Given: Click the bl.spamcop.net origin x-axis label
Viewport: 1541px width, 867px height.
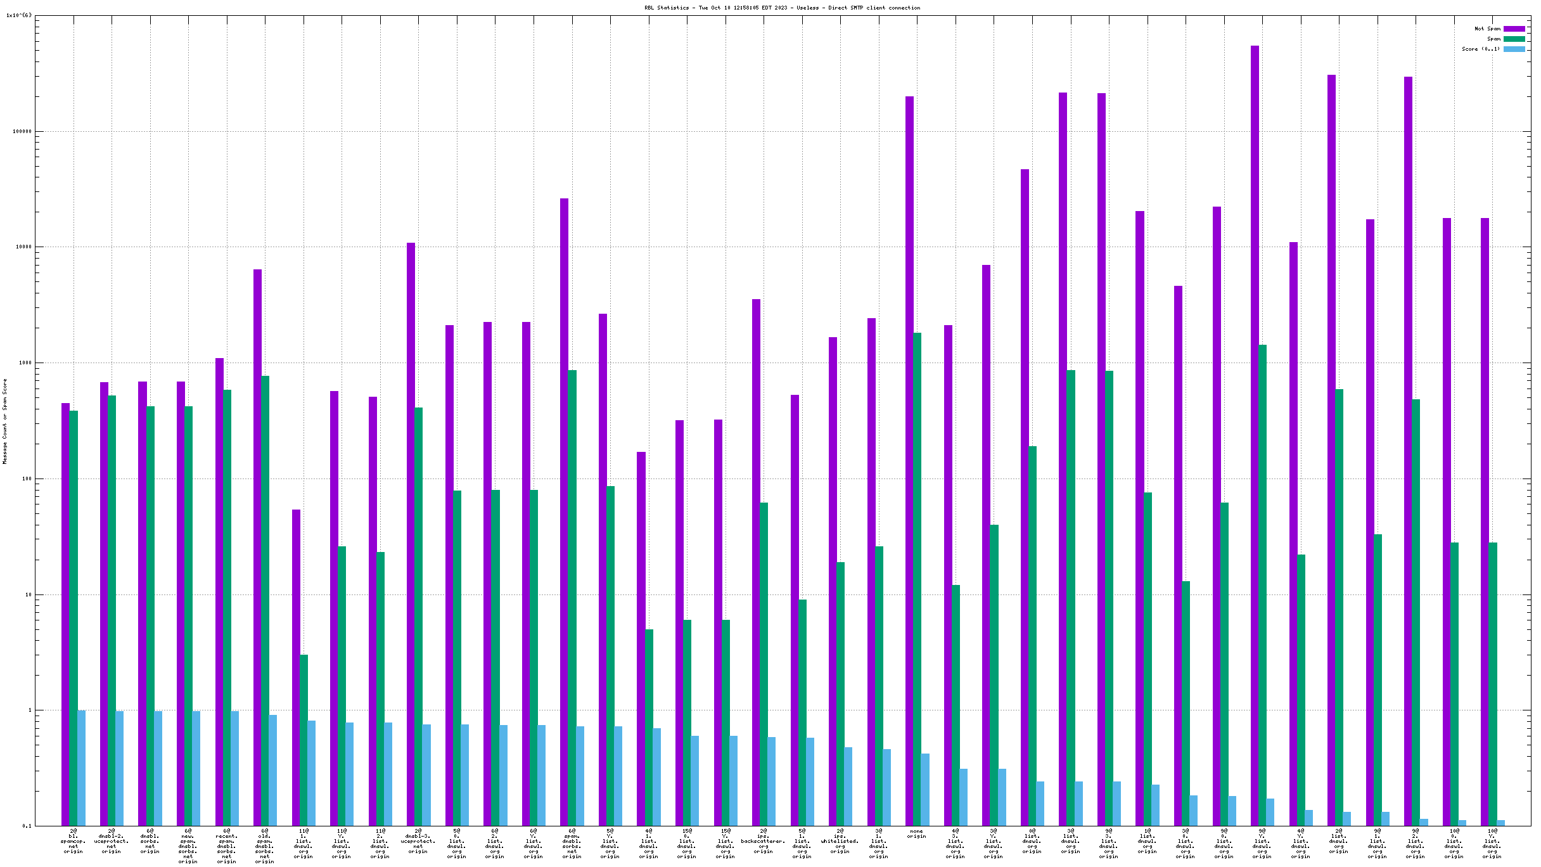Looking at the screenshot, I should pyautogui.click(x=74, y=841).
